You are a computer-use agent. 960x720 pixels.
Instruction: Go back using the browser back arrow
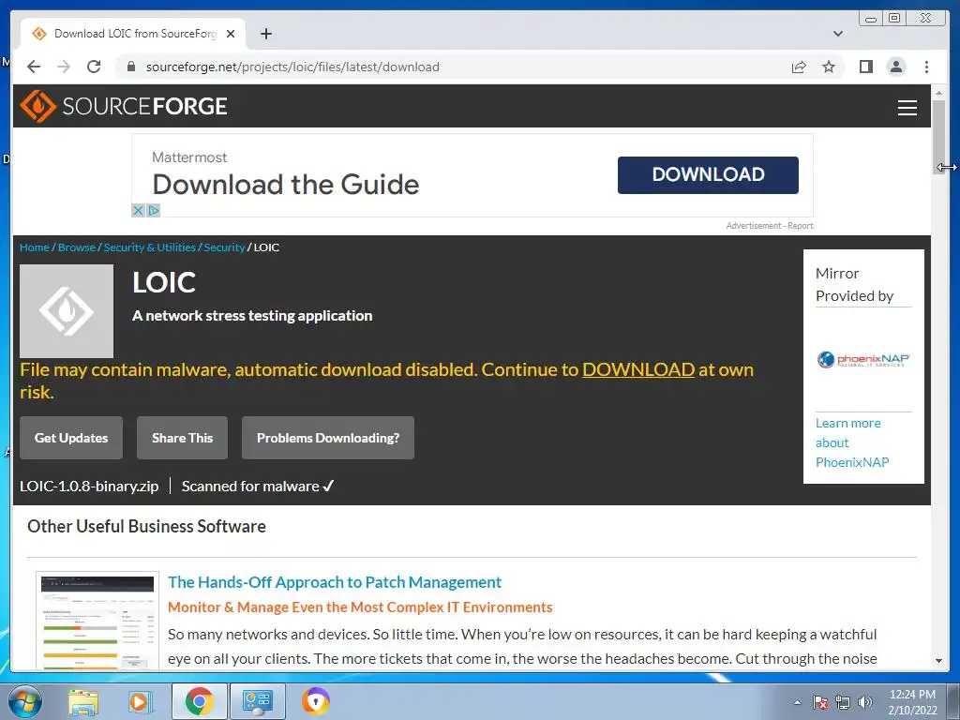pyautogui.click(x=34, y=67)
